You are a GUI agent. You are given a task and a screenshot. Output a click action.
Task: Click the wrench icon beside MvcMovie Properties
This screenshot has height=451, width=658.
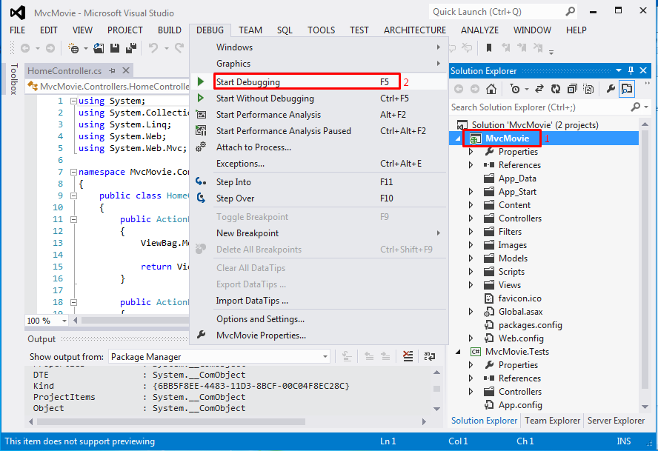[x=201, y=335]
